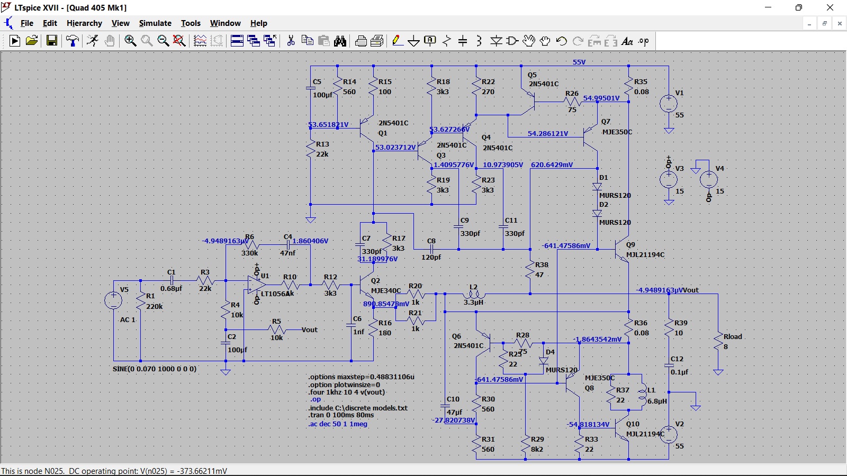Viewport: 847px width, 476px height.
Task: Click the U1 LT1056A op-amp symbol
Action: (x=257, y=284)
